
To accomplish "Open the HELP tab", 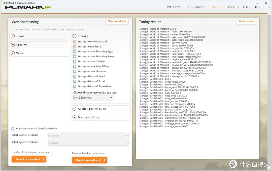I will (x=257, y=7).
